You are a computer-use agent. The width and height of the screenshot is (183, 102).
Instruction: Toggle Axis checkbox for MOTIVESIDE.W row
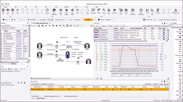164,30
